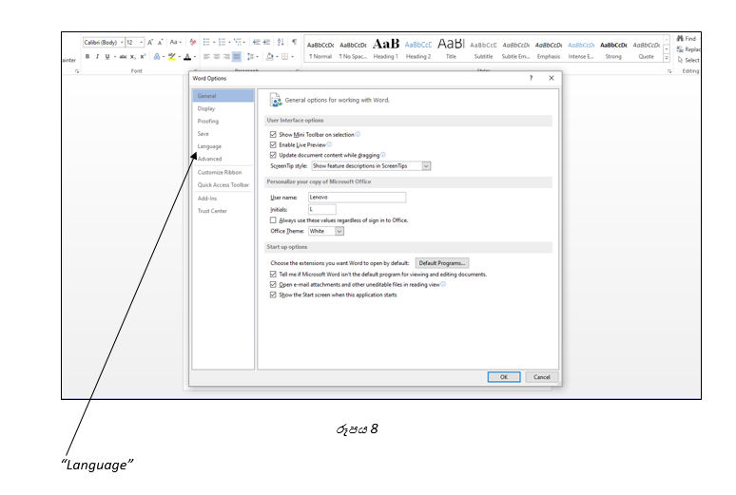The height and width of the screenshot is (495, 736).
Task: Apply Underline from the ribbon
Action: [107, 57]
